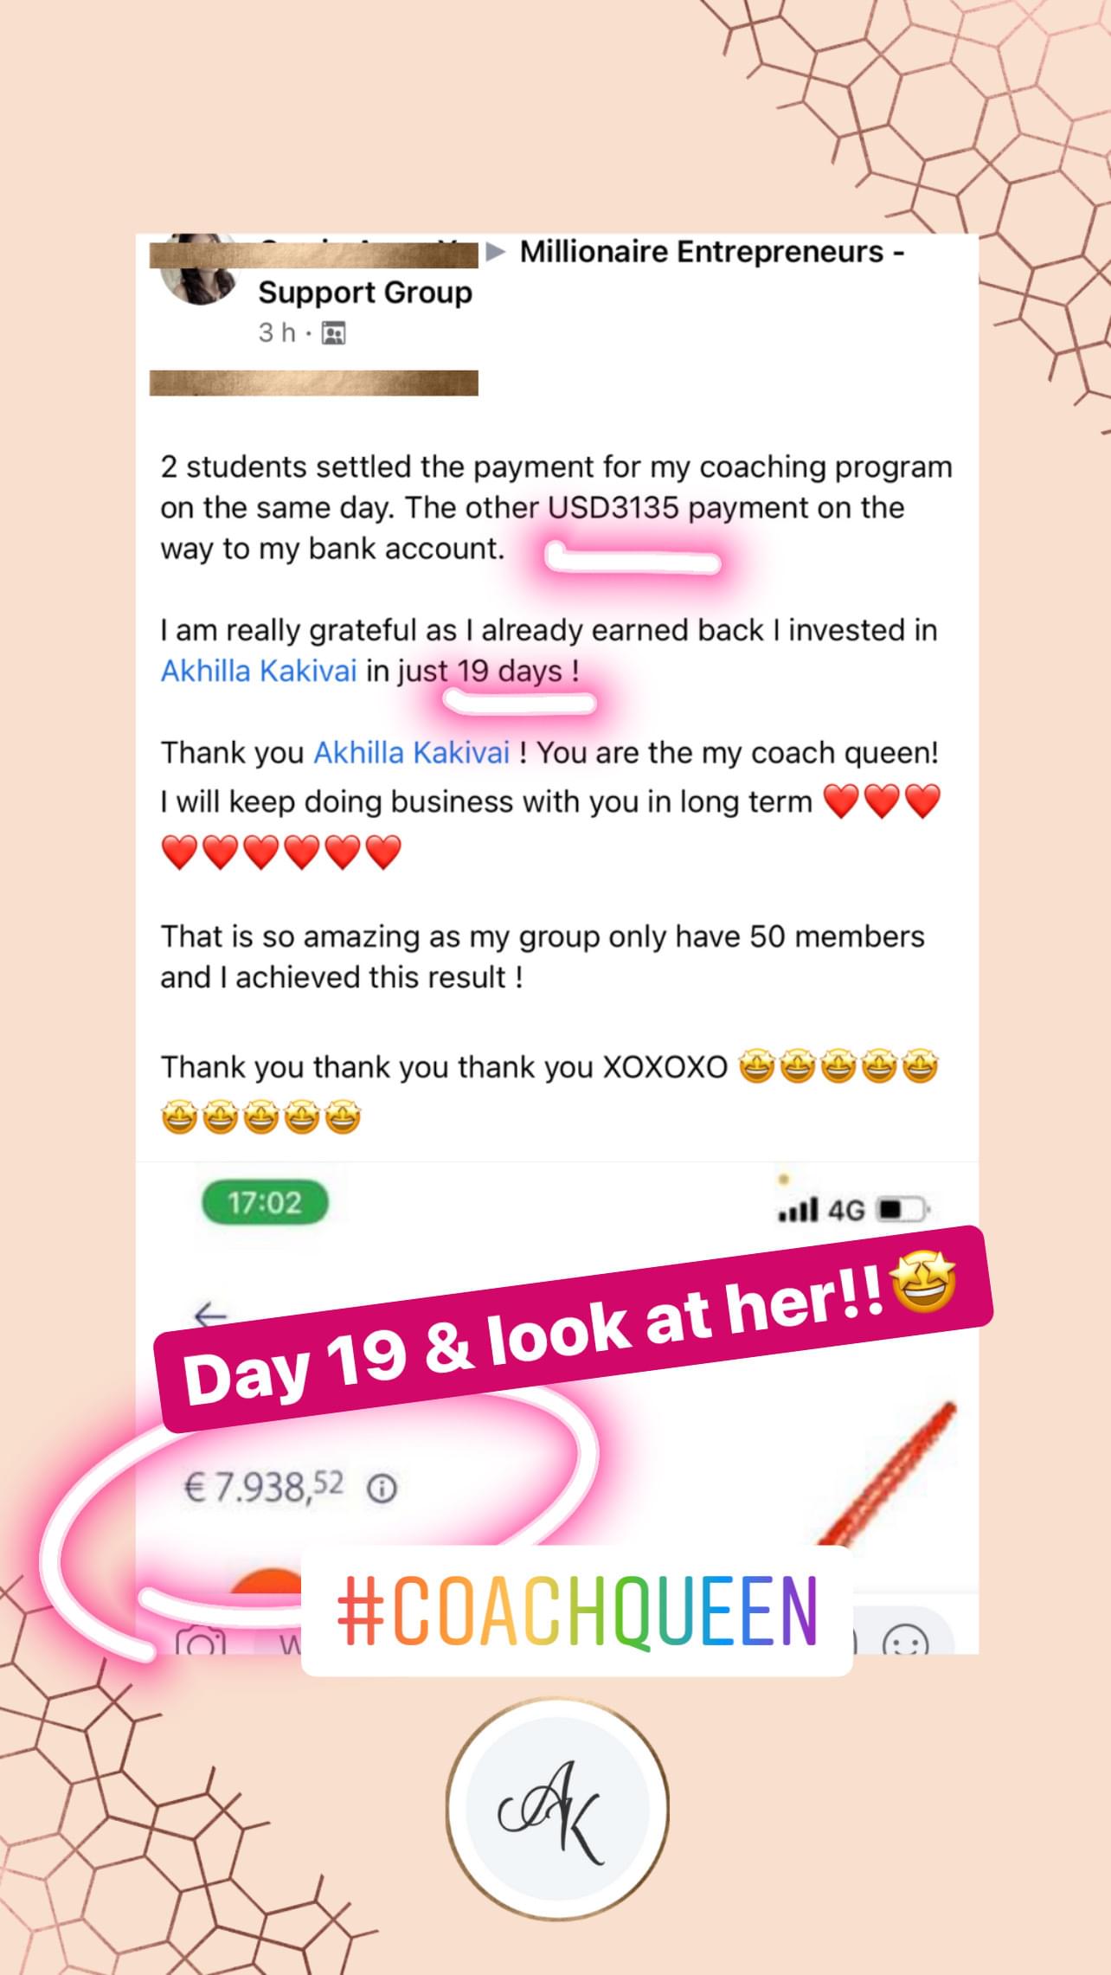Viewport: 1111px width, 1975px height.
Task: Click the group audience icon beside 3 h
Action: click(334, 333)
